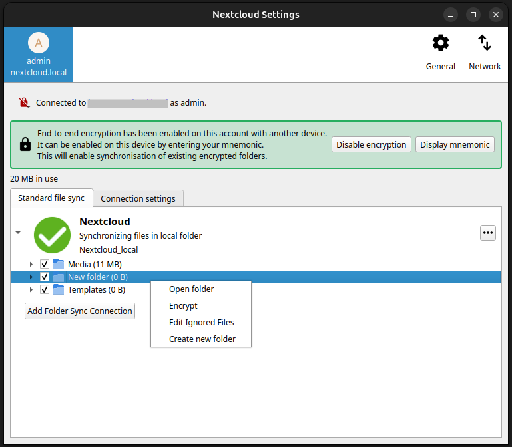Screen dimensions: 512x447
Task: Click the Templates folder icon
Action: click(x=59, y=289)
